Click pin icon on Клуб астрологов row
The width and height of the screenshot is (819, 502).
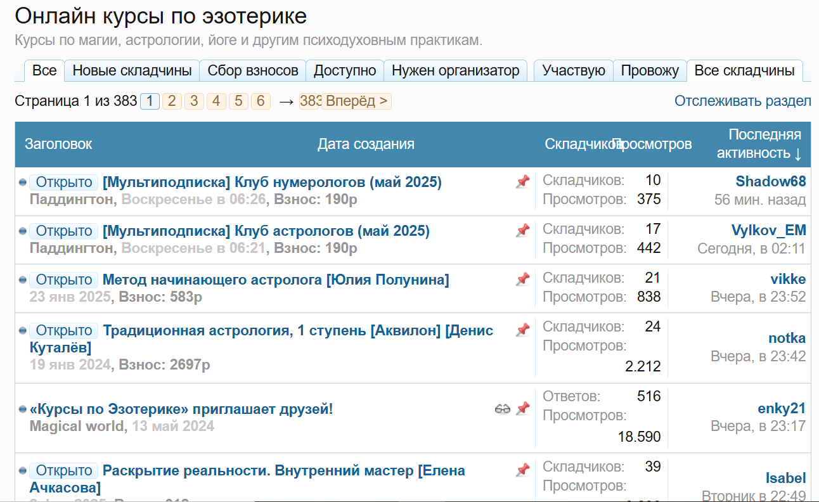(x=522, y=231)
